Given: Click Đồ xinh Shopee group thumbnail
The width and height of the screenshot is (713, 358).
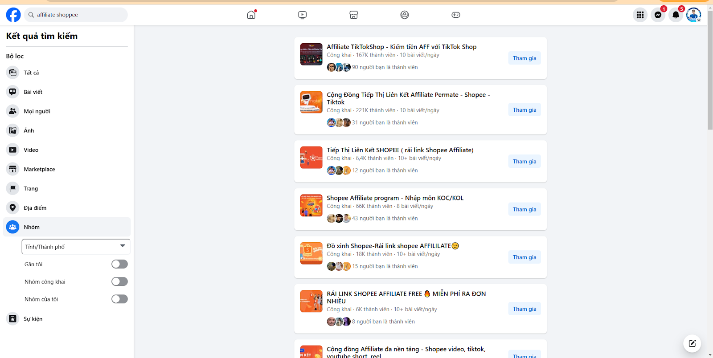Looking at the screenshot, I should click(311, 253).
